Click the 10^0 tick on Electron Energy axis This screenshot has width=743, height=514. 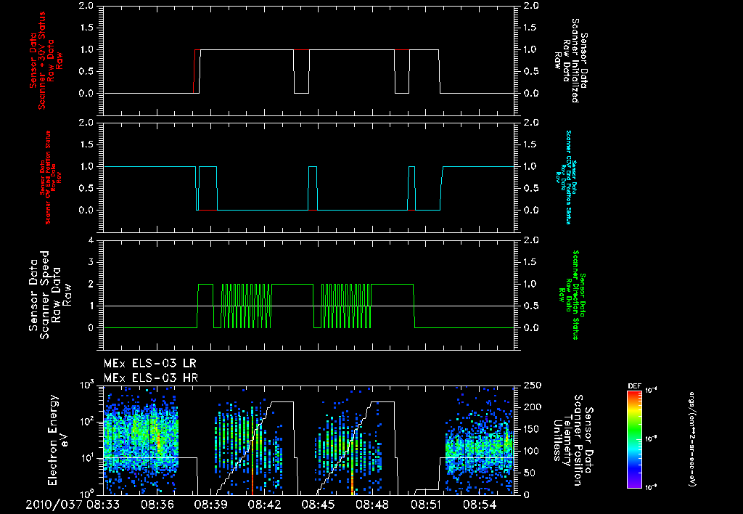coord(87,494)
